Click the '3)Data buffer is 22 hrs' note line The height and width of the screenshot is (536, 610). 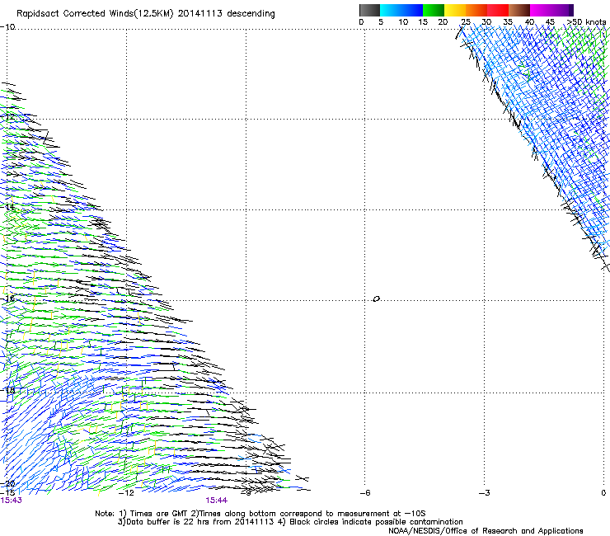click(x=195, y=522)
